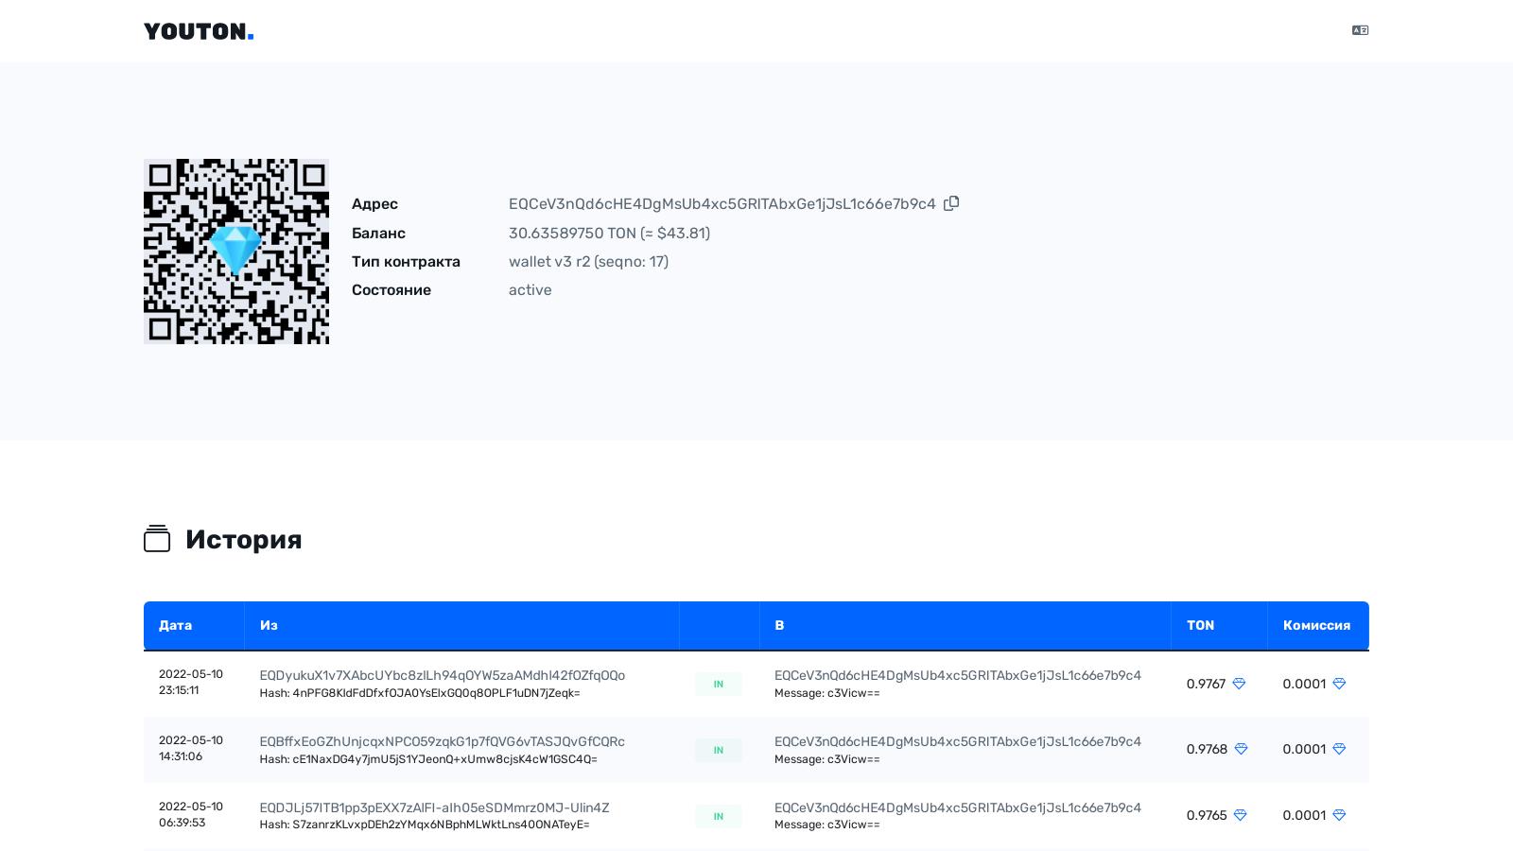Click the hash starting with cE1NaxDG4y7jmU5j
The image size is (1513, 851).
click(x=428, y=759)
